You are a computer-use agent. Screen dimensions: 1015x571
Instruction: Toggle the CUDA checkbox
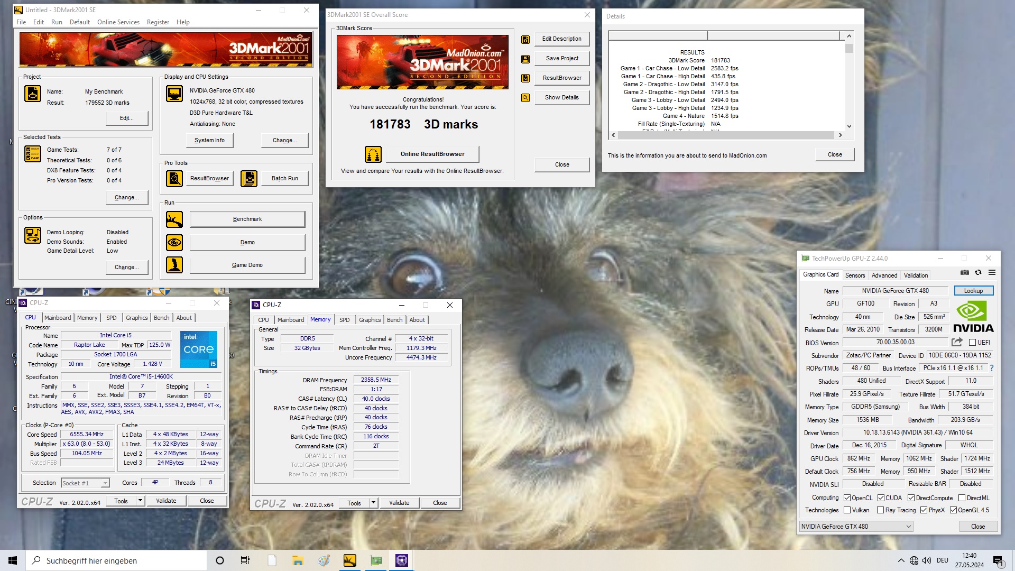pyautogui.click(x=881, y=498)
